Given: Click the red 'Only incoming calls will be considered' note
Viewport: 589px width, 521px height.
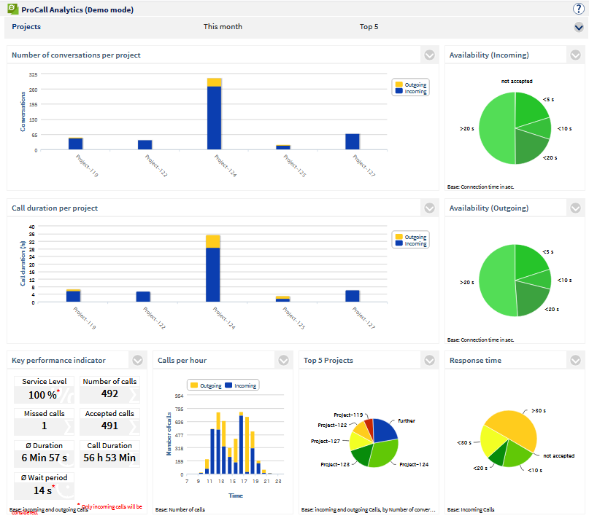Looking at the screenshot, I should (112, 506).
